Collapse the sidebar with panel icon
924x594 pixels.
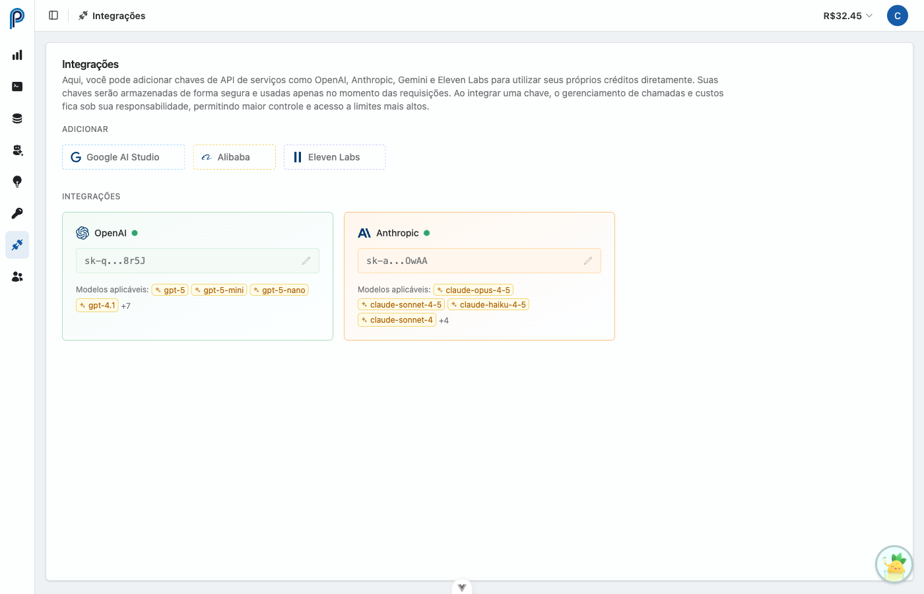(x=53, y=15)
